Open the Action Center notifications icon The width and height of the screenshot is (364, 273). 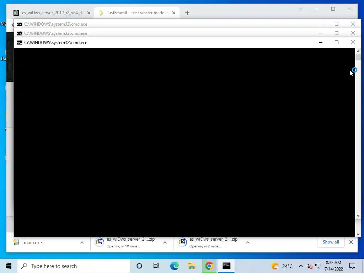352,266
